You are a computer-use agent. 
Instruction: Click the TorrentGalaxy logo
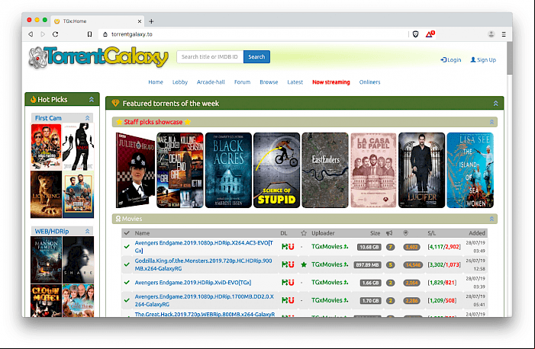(x=98, y=57)
